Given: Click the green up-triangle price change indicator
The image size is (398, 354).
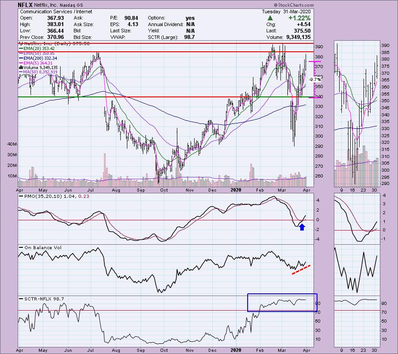Looking at the screenshot, I should [x=270, y=18].
